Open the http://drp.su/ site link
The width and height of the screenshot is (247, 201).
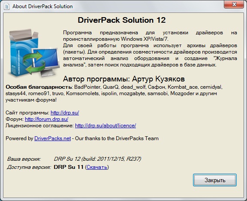65,113
